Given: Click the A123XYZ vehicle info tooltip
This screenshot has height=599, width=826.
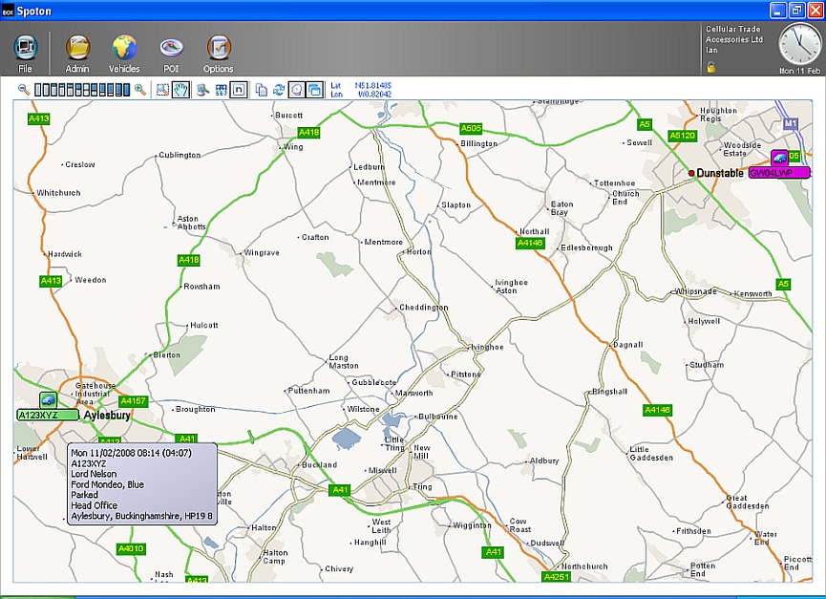Looking at the screenshot, I should [142, 483].
